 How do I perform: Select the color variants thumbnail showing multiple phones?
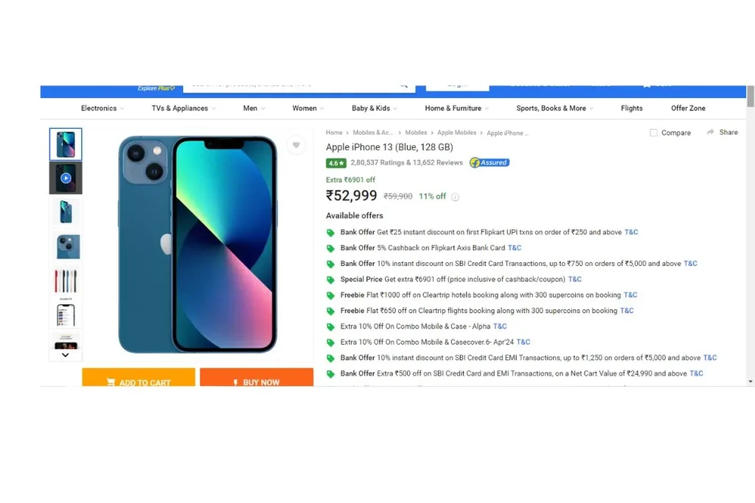coord(66,281)
